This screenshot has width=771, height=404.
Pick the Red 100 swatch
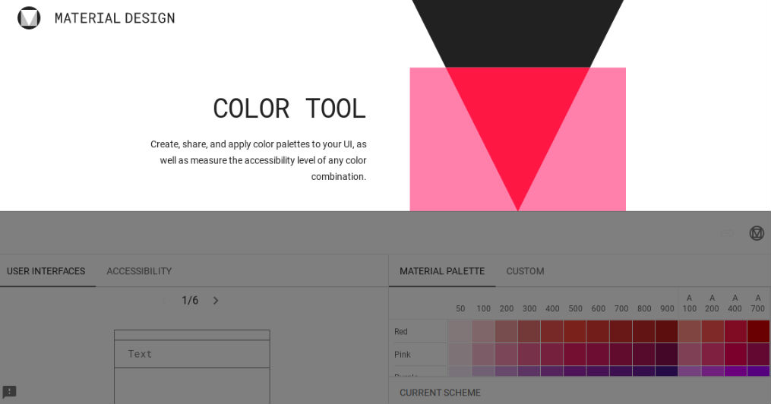click(483, 331)
